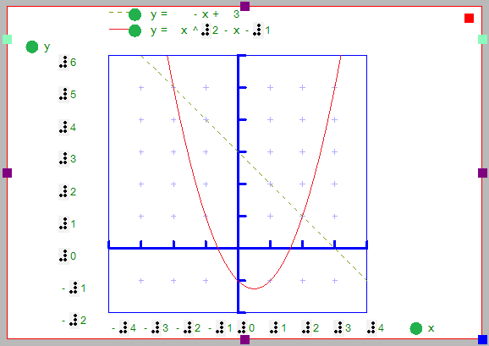Click the dashed line where it crosses the y axis
Viewport: 489px width, 346px height.
click(x=239, y=151)
